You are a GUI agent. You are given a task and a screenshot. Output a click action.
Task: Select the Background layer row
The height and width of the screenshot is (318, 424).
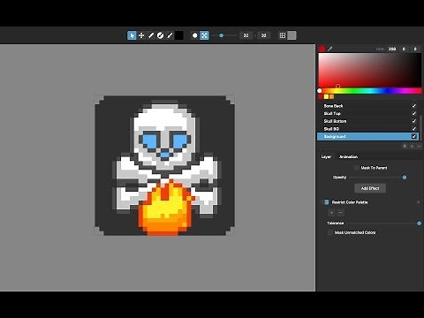[x=367, y=136]
